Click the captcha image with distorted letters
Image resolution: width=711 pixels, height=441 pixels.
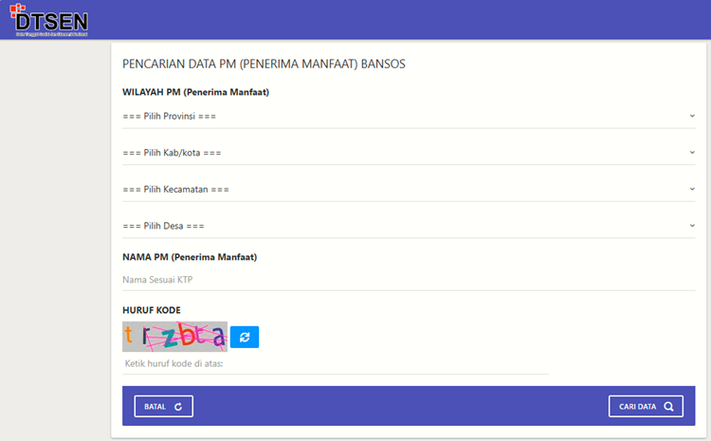174,337
